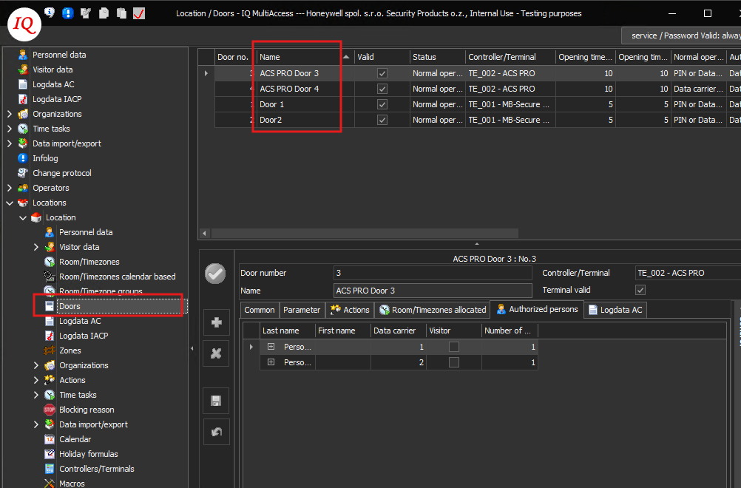Viewport: 741px width, 488px height.
Task: Open the info speech bubble icon in title bar
Action: [x=50, y=13]
